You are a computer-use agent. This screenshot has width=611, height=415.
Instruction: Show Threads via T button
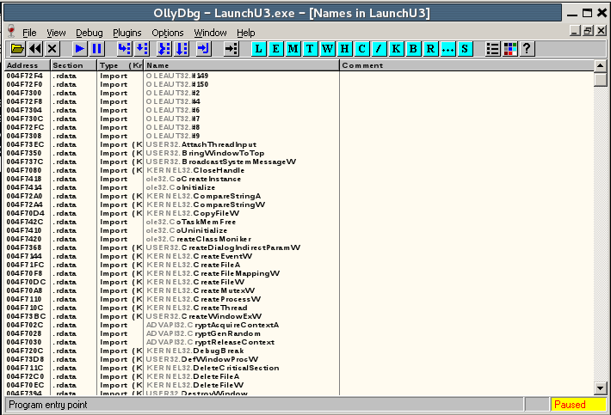click(x=310, y=49)
